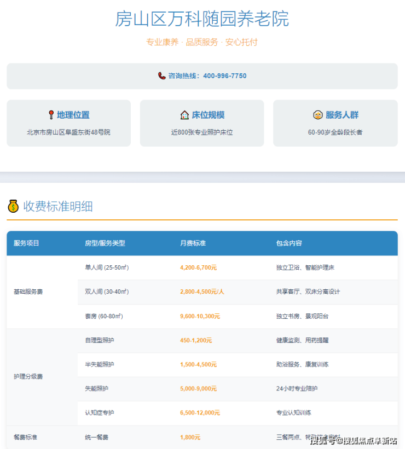Click the 双人间 (30-40㎡) cell
405x449 pixels.
pyautogui.click(x=107, y=291)
